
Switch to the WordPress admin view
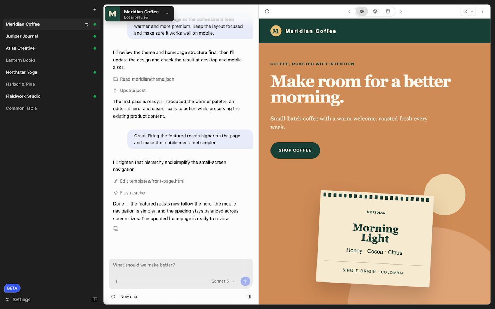pos(375,11)
